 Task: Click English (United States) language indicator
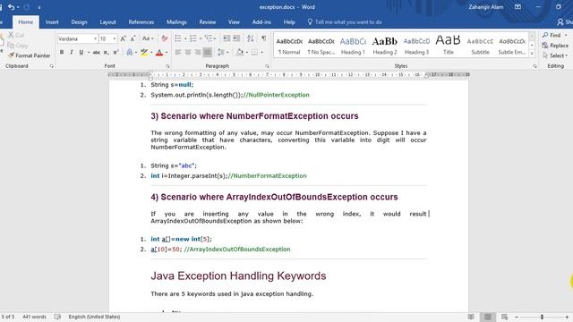94,317
